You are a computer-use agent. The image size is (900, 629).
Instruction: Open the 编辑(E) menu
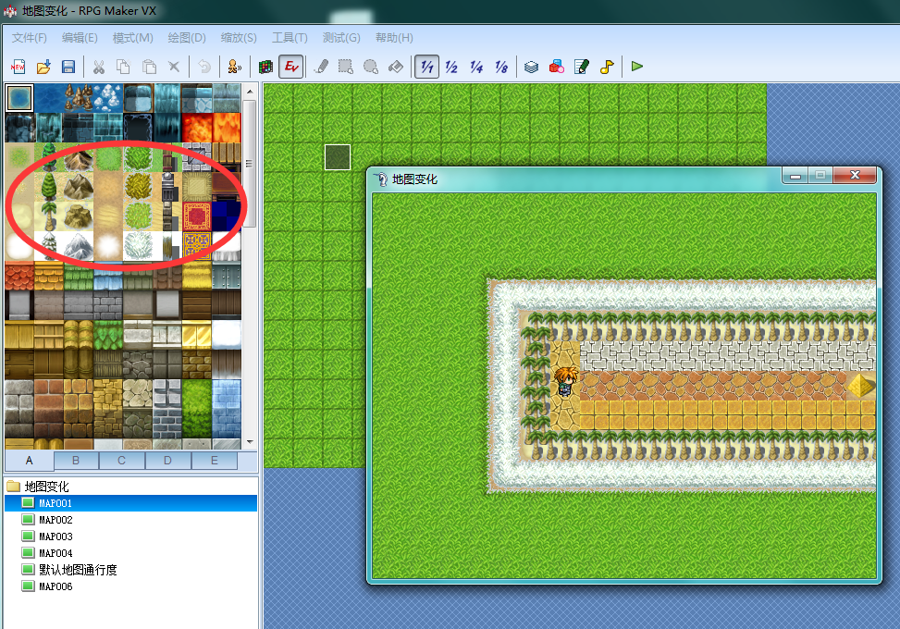(80, 38)
